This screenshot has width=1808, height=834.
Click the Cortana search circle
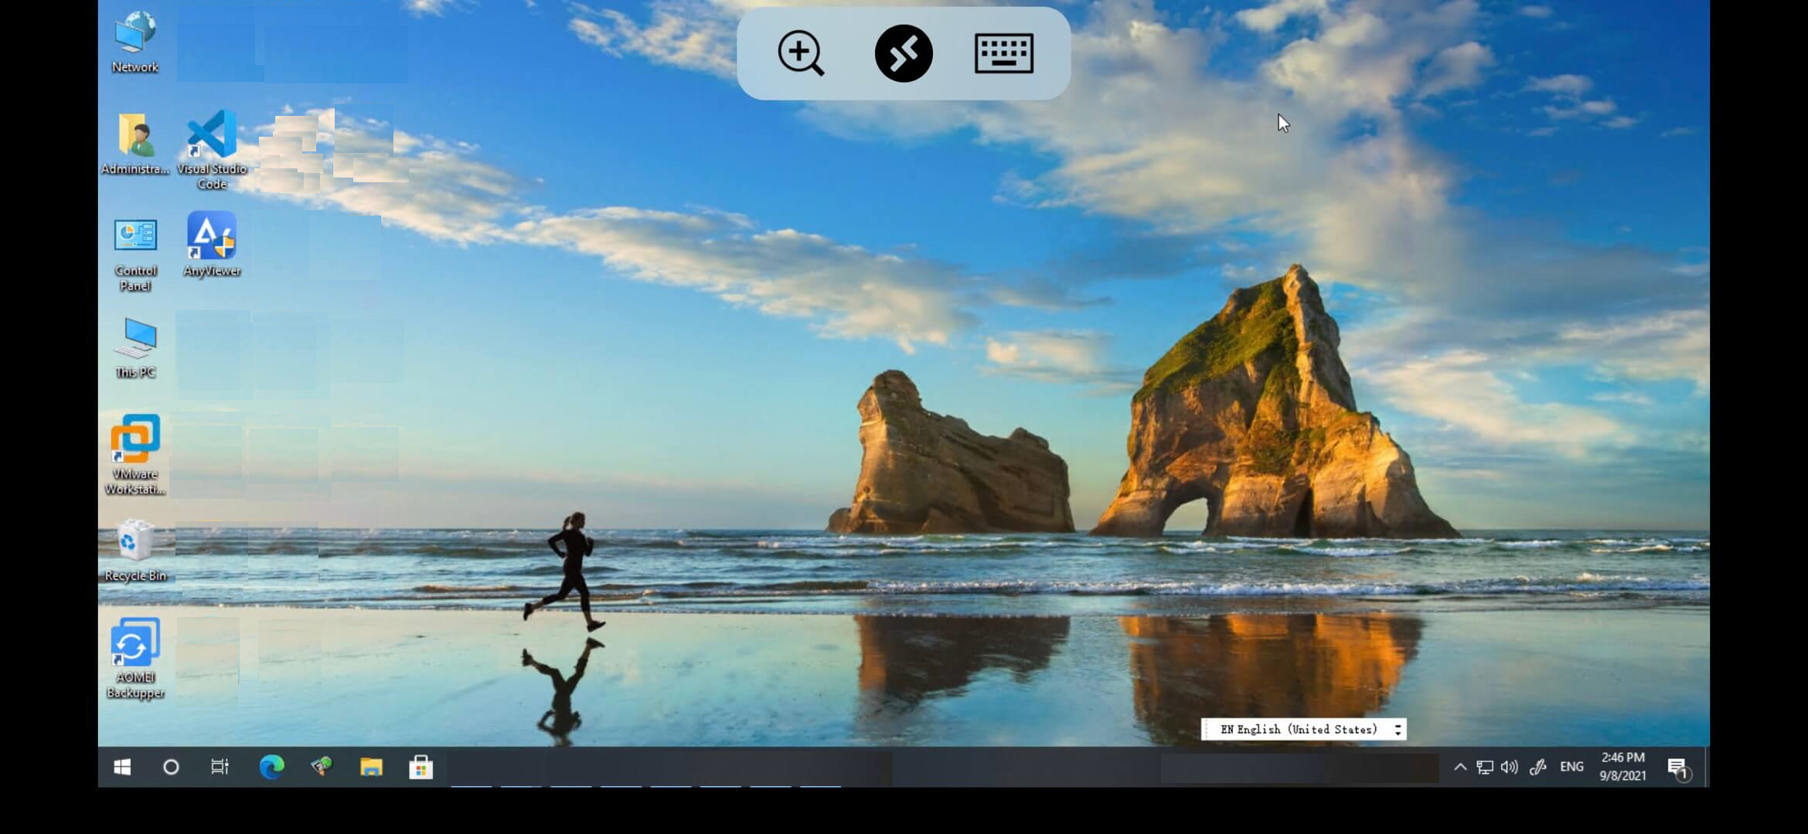[171, 767]
